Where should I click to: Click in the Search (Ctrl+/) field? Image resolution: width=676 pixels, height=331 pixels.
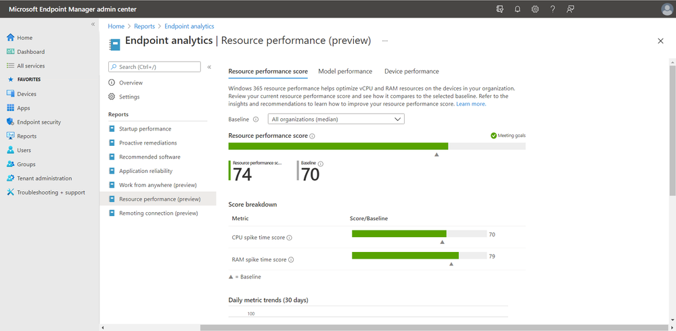(x=154, y=67)
